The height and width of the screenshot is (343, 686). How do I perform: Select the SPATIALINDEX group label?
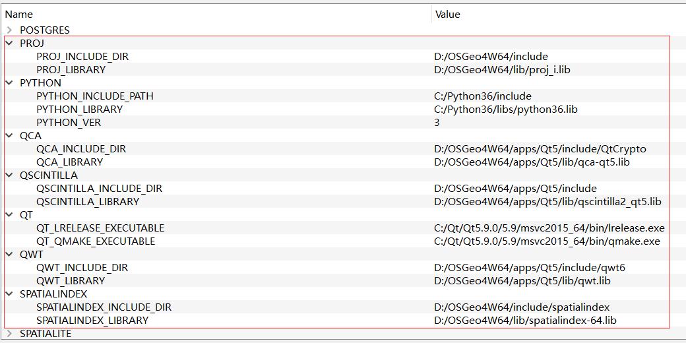pyautogui.click(x=53, y=293)
